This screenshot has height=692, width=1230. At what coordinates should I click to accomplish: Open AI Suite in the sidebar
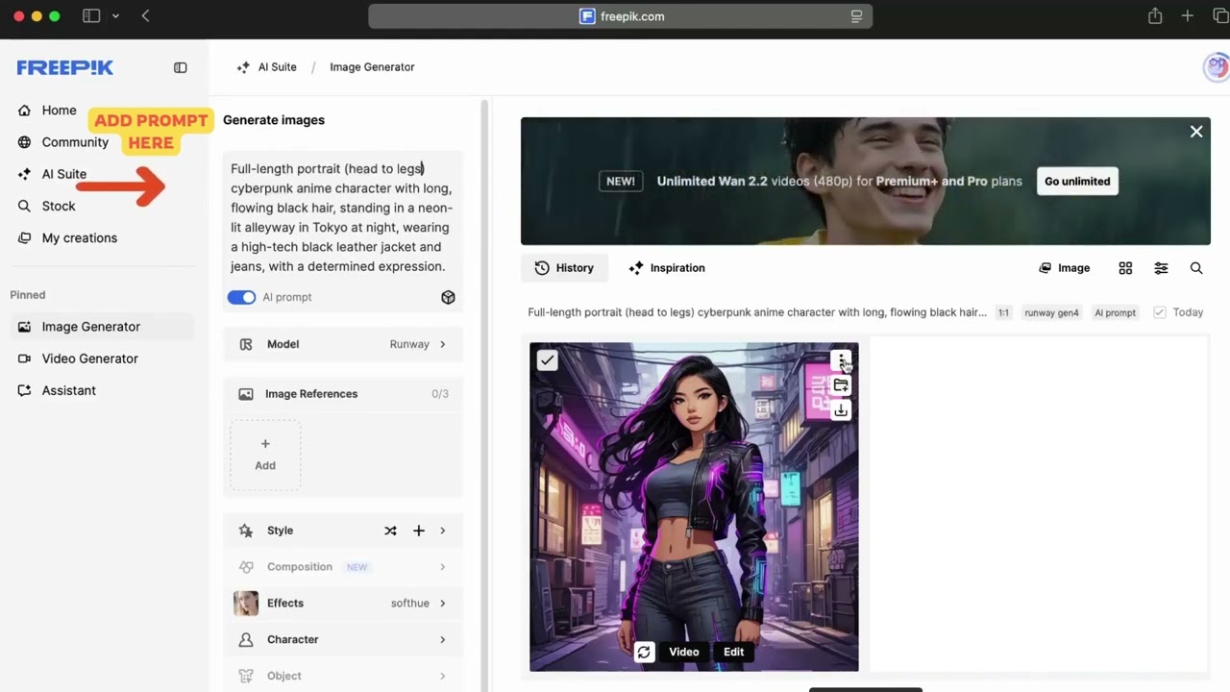click(x=64, y=174)
